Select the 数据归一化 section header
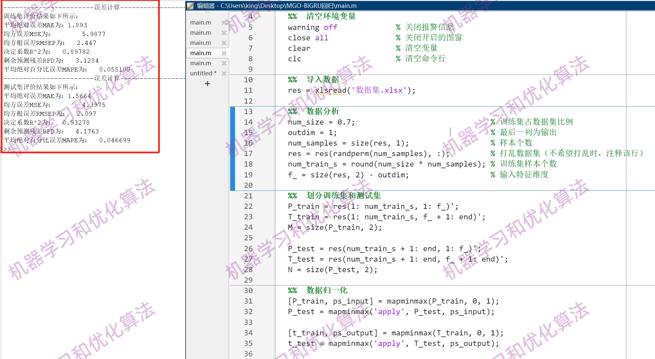 [327, 290]
